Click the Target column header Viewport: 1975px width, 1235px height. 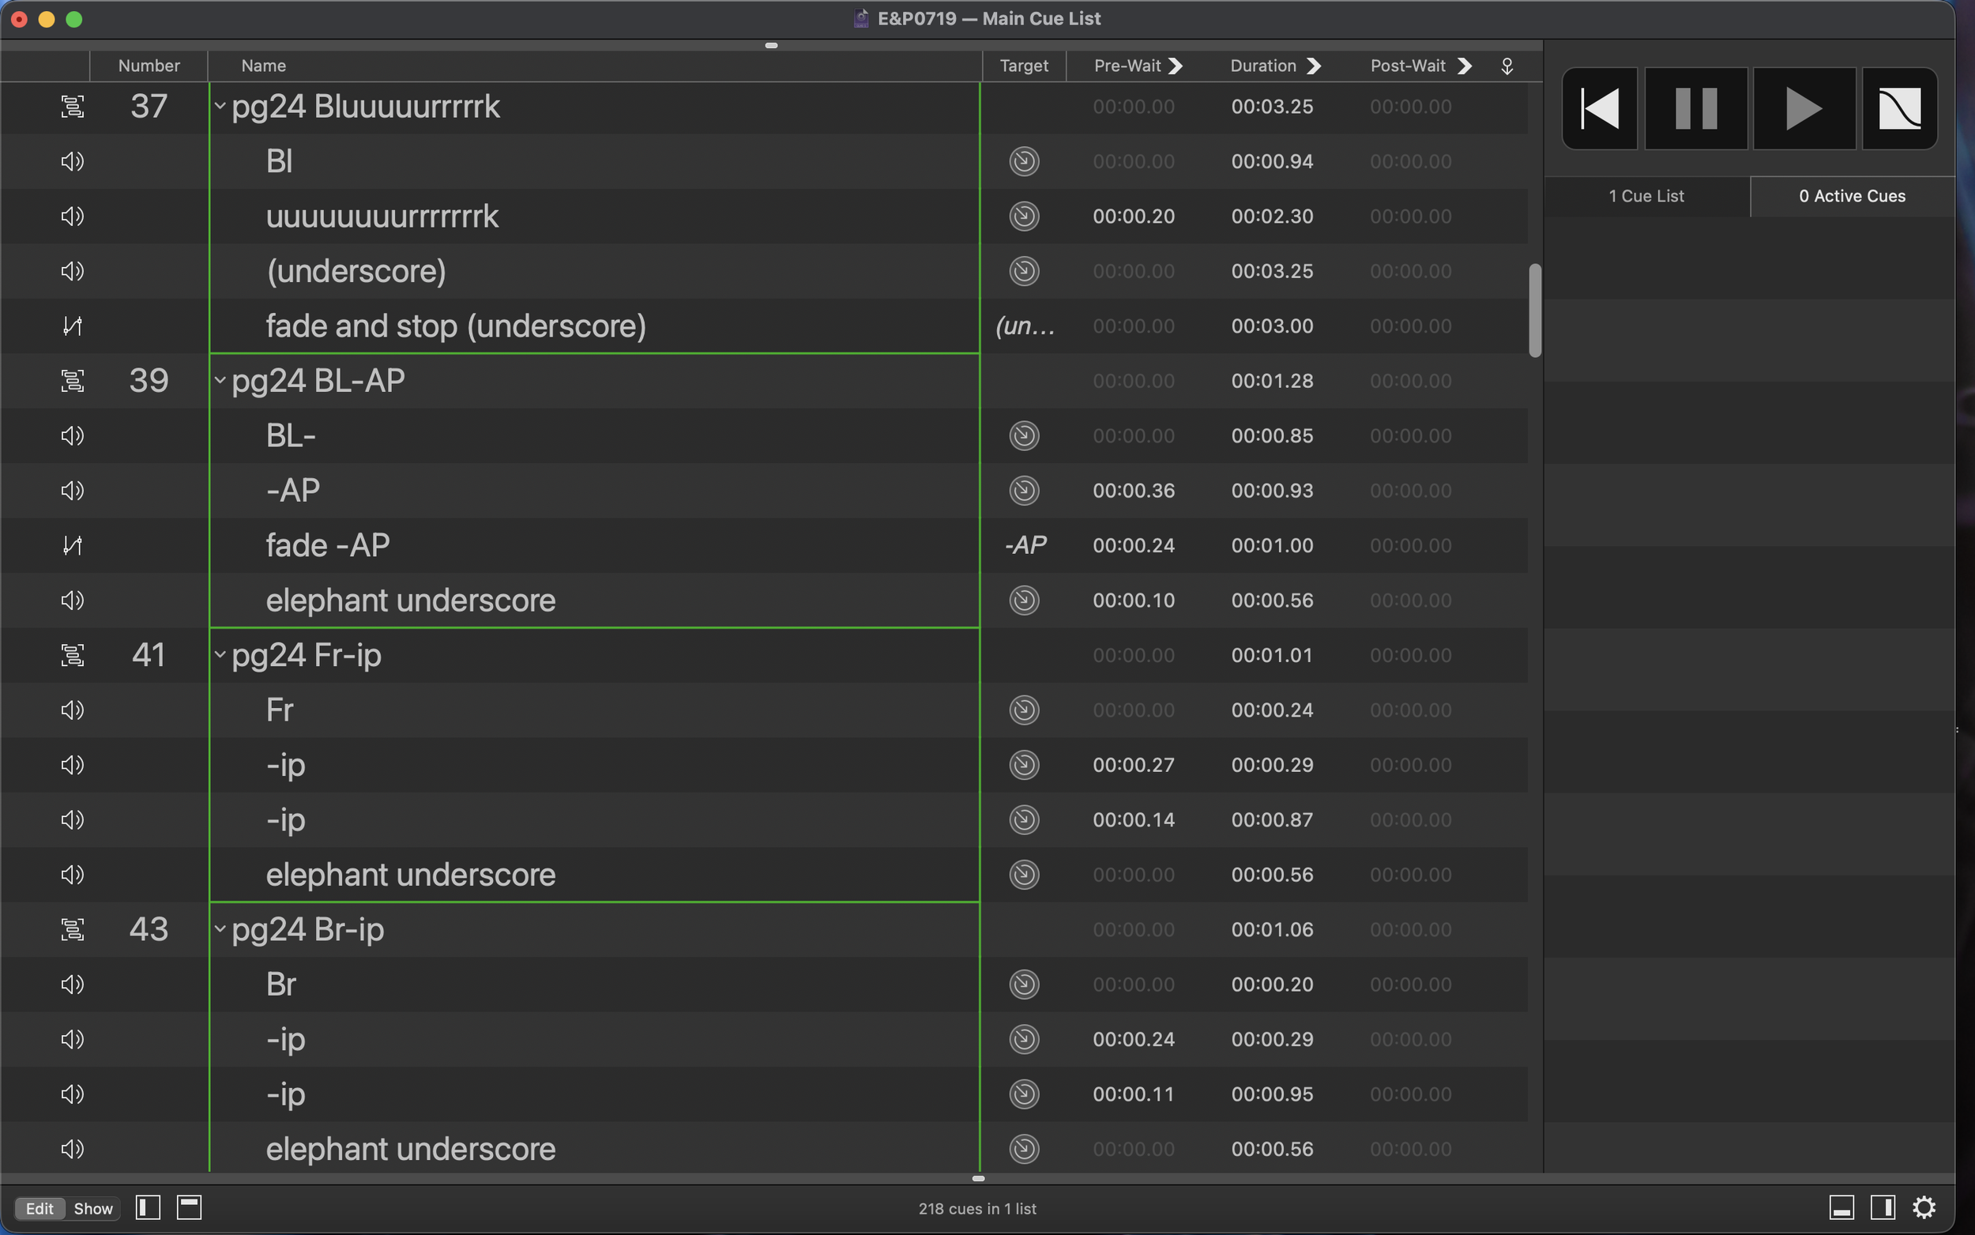point(1024,66)
